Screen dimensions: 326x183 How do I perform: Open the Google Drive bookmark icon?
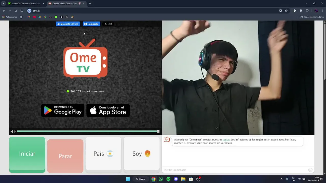pyautogui.click(x=40, y=17)
